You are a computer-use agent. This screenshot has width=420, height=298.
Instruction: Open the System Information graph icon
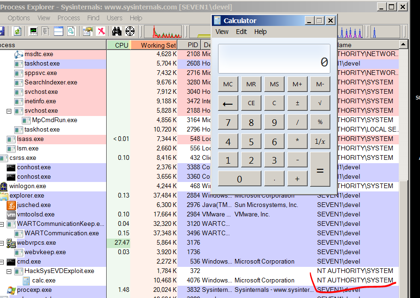pos(34,32)
